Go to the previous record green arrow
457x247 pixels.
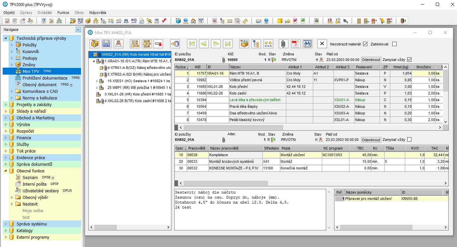[204, 44]
